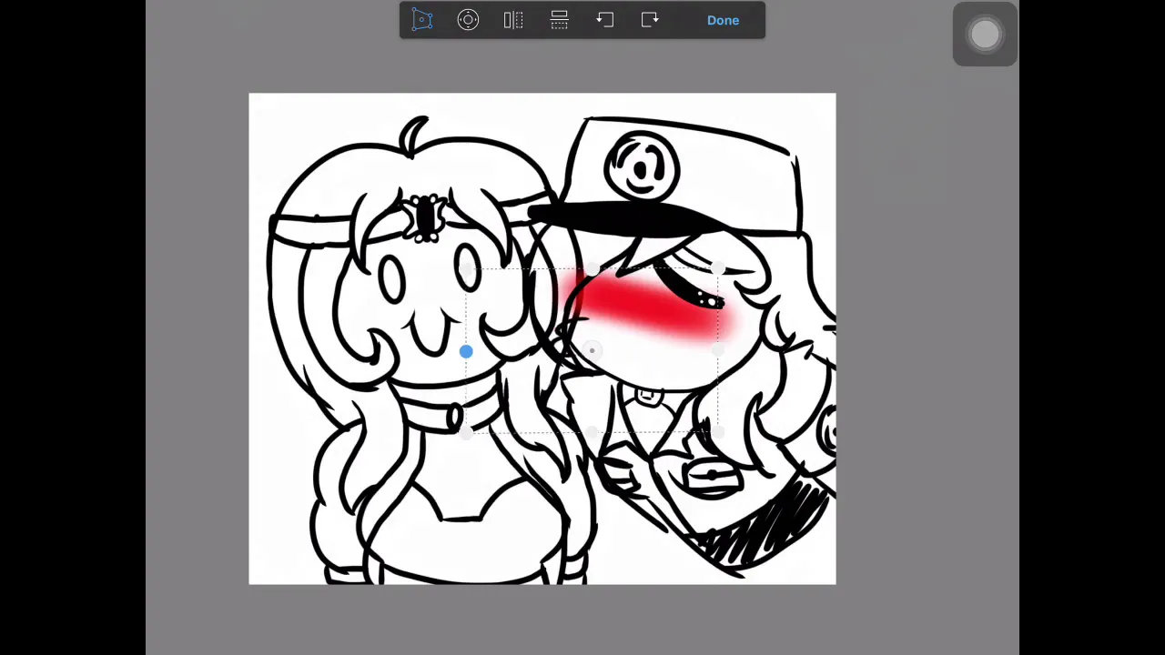Viewport: 1165px width, 655px height.
Task: Tap Done to finish transform
Action: (x=723, y=20)
